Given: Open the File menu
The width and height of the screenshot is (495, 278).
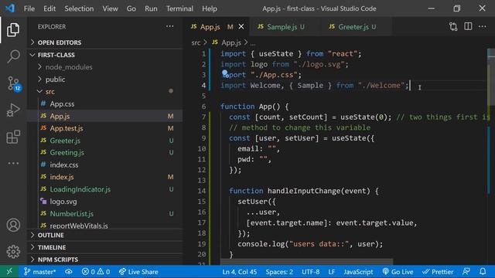Looking at the screenshot, I should pyautogui.click(x=29, y=8).
